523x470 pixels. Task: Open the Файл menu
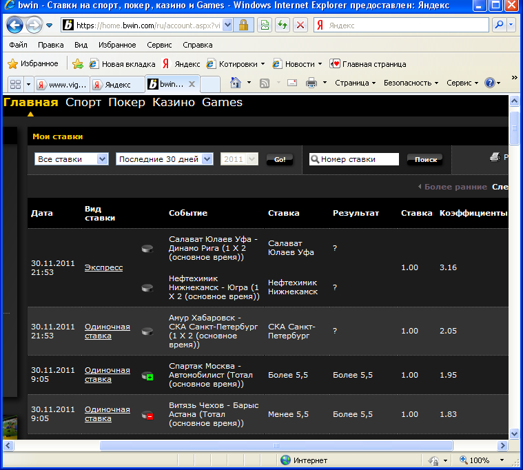[18, 45]
